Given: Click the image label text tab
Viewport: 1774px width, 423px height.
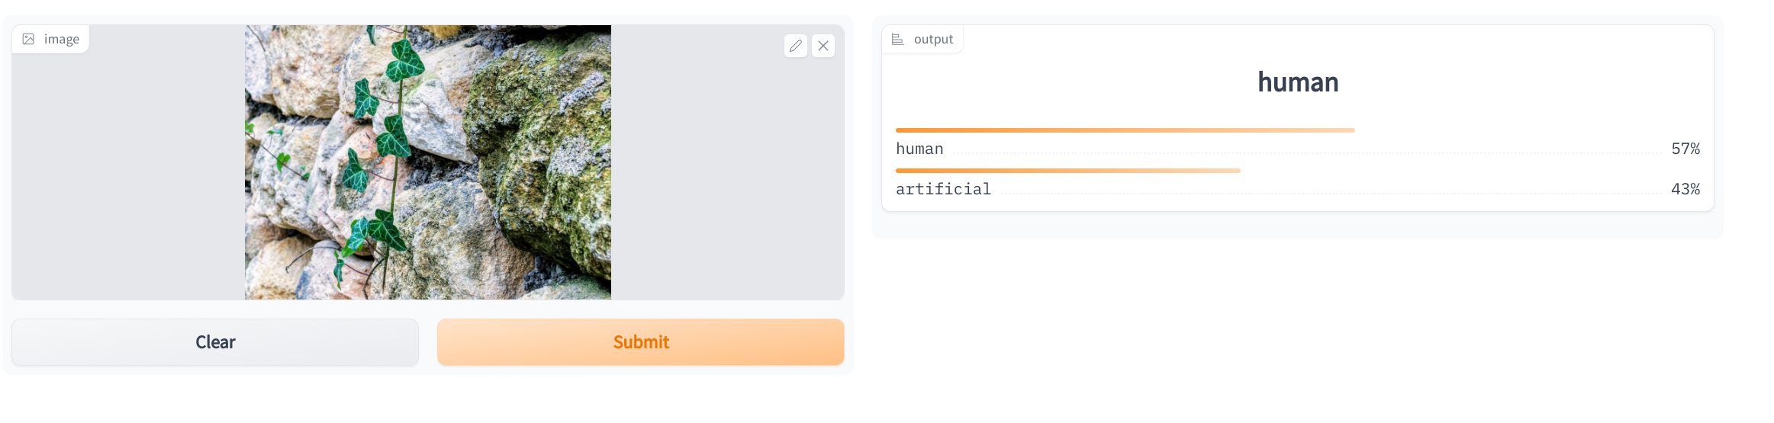Looking at the screenshot, I should pos(62,39).
